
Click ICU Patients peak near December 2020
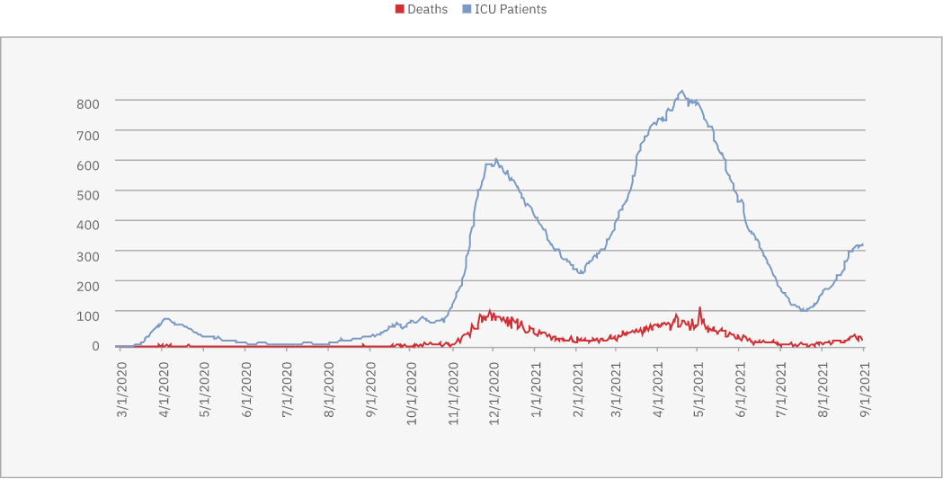(x=496, y=160)
